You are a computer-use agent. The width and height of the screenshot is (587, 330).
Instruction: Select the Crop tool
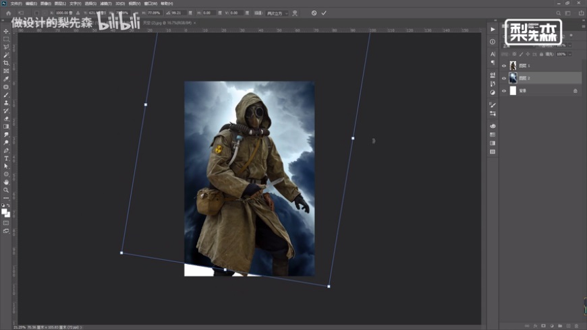click(x=6, y=63)
